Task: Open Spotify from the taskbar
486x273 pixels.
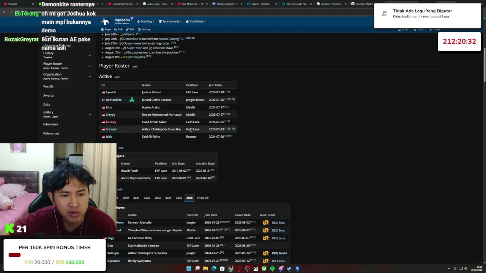Action: coord(272,268)
